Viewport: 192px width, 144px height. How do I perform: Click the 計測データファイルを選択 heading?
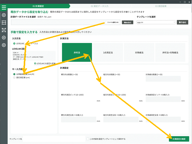click(x=23, y=17)
